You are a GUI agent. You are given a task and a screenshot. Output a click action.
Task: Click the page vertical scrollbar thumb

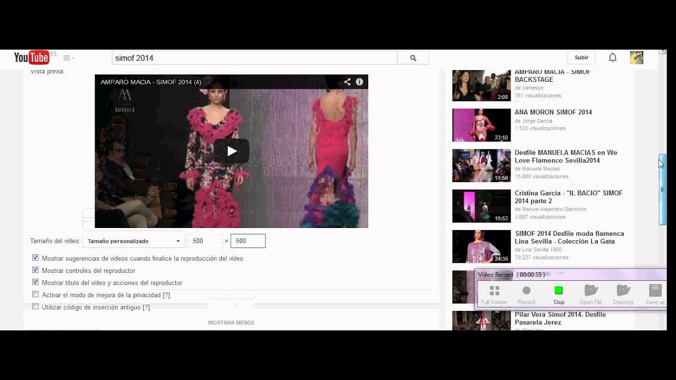[662, 190]
